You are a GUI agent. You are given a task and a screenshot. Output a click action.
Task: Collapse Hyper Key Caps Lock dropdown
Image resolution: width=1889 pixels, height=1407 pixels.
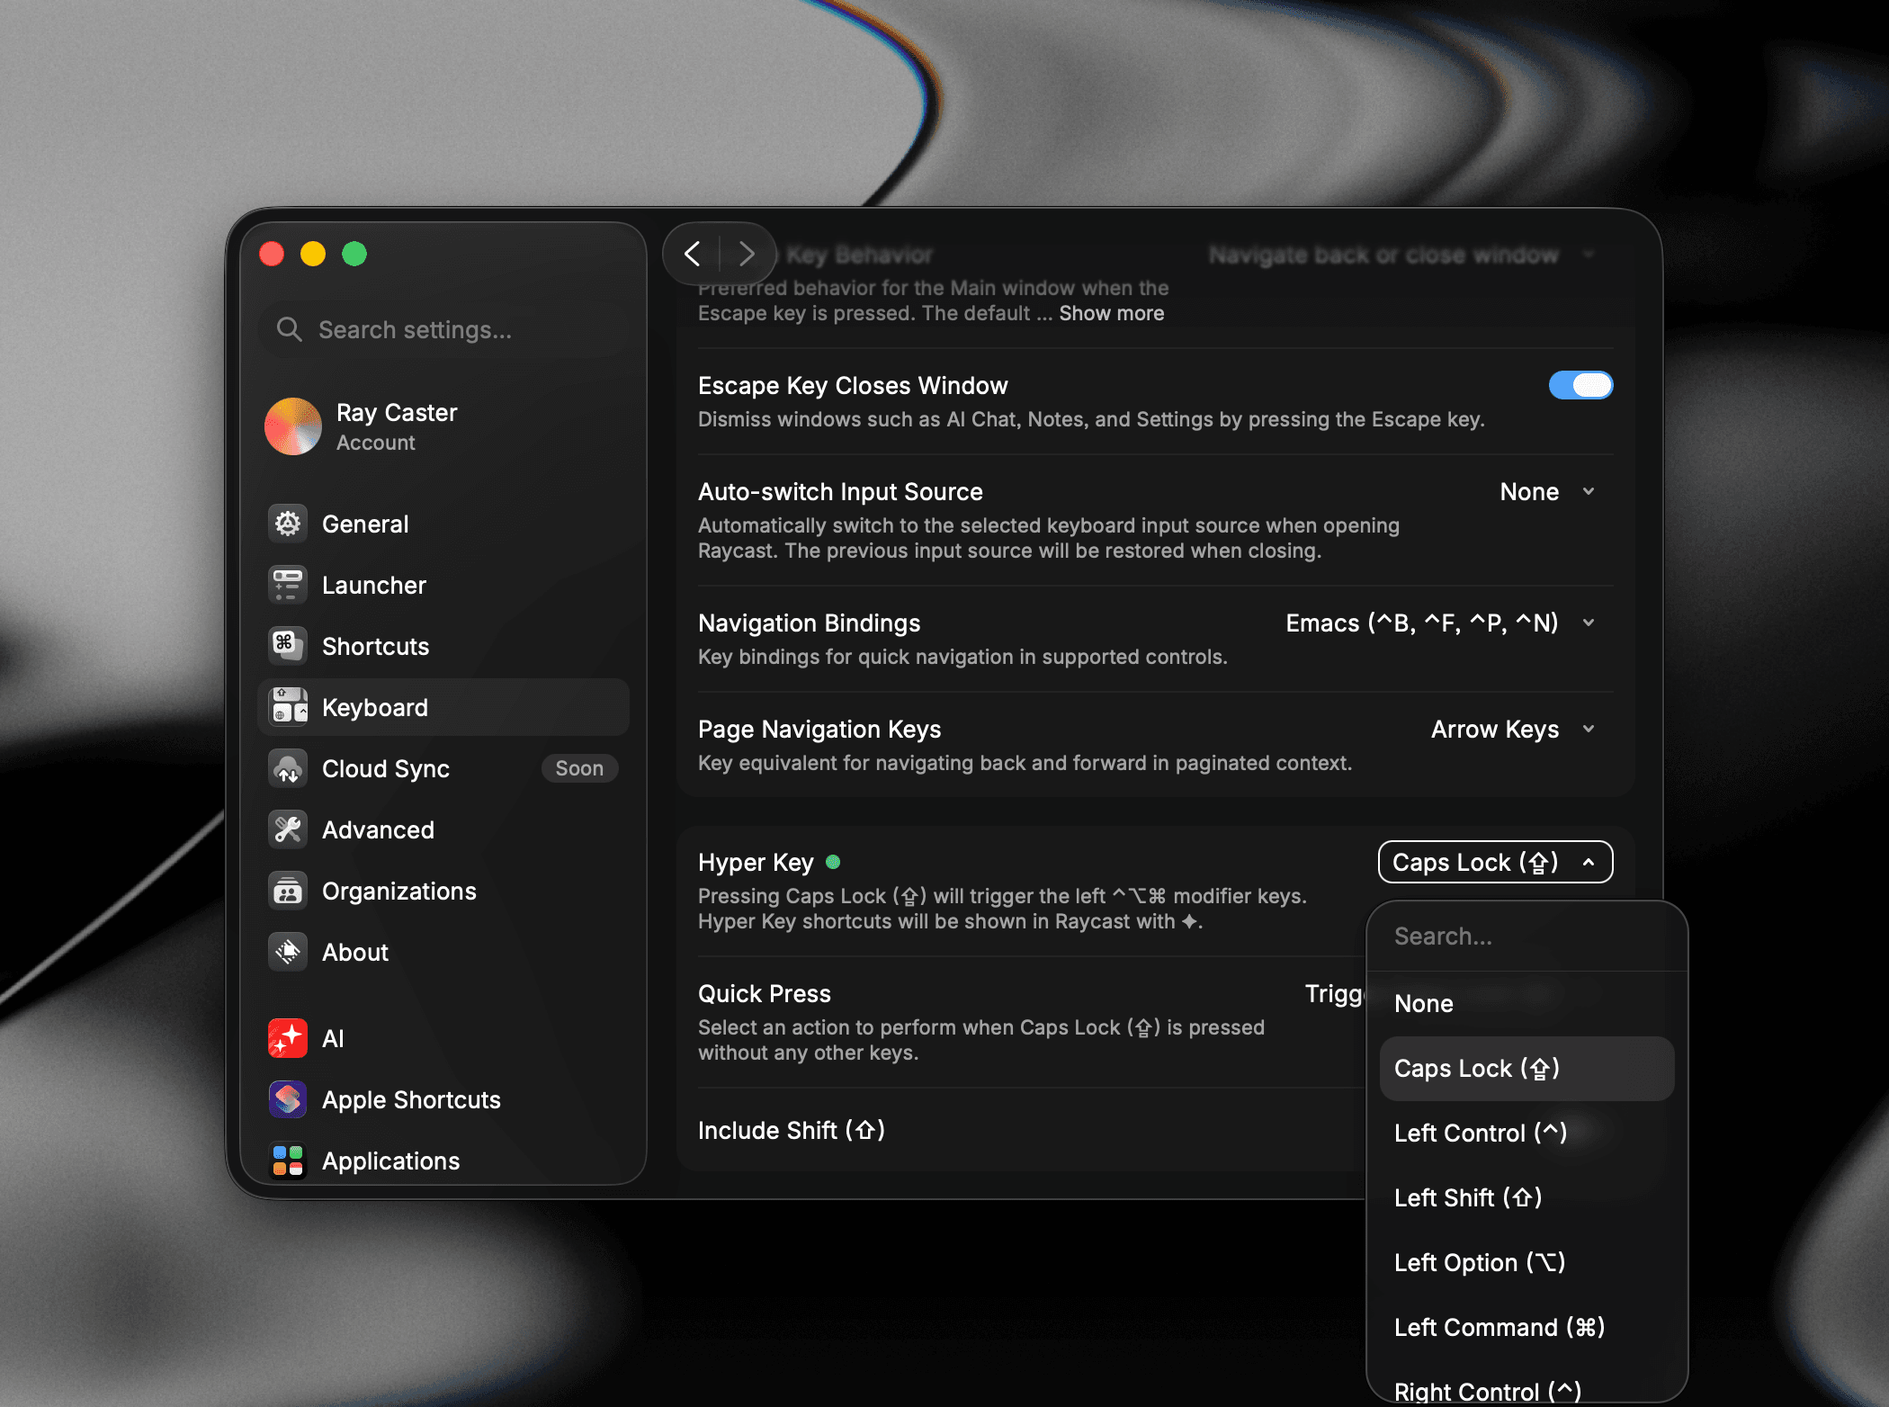[1495, 862]
